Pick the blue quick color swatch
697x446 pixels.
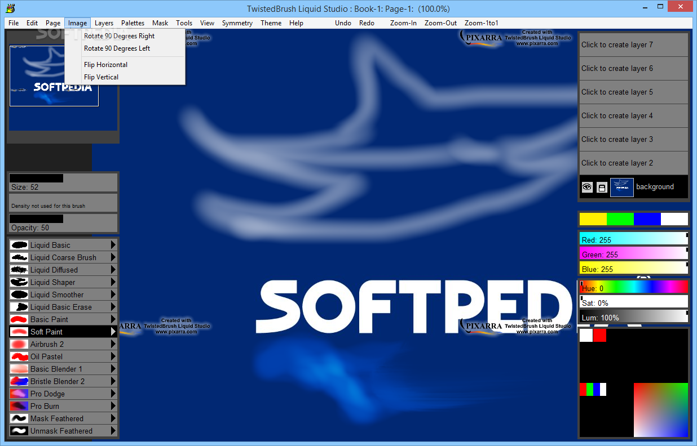point(647,219)
